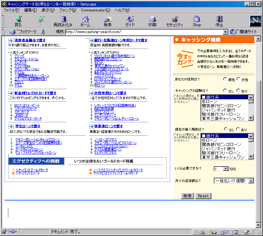263x236 pixels.
Task: Click the URL location input field
Action: pyautogui.click(x=144, y=32)
